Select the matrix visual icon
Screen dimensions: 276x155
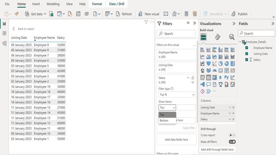215,77
